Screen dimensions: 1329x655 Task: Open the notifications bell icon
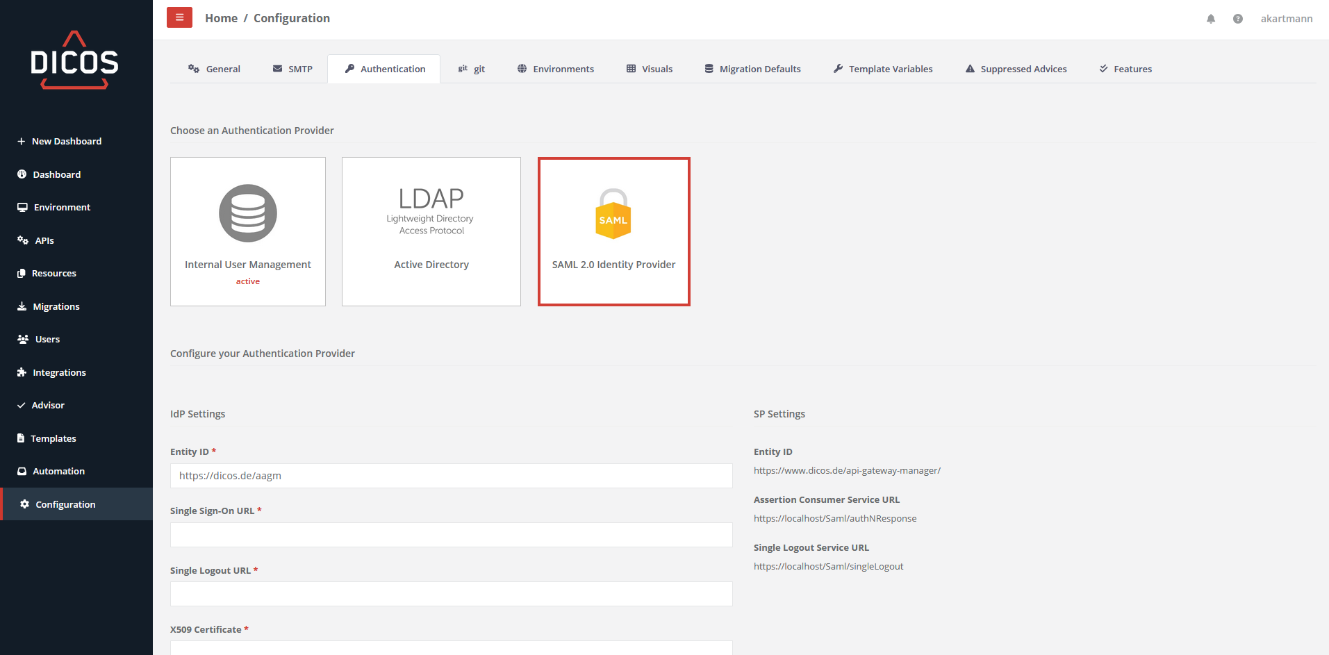coord(1211,19)
